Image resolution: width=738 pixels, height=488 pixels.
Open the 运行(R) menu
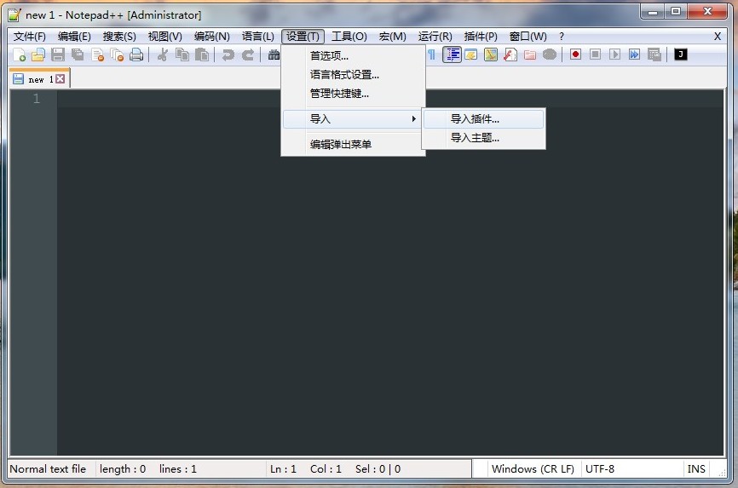coord(435,37)
